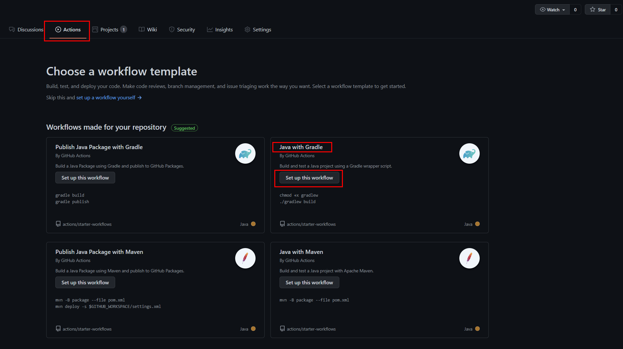This screenshot has width=623, height=349.
Task: Click 'mvn deploy -s $GITHUB_WORKSPACE/settings.xml' code line
Action: tap(108, 307)
